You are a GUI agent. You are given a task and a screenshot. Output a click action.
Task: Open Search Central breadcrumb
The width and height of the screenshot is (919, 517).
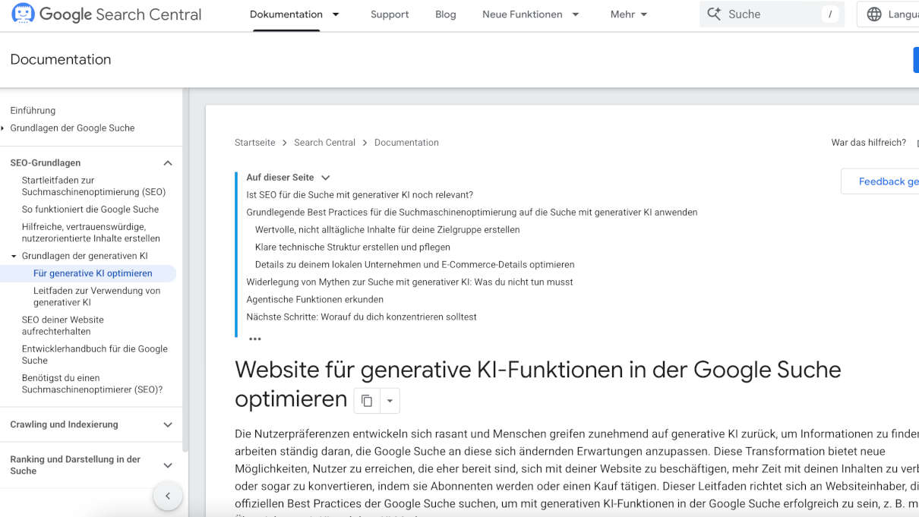(x=324, y=143)
